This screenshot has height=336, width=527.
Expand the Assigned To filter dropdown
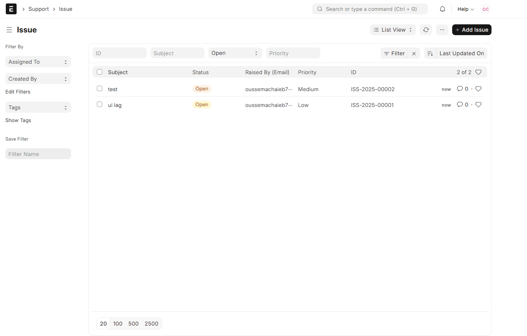pyautogui.click(x=38, y=62)
